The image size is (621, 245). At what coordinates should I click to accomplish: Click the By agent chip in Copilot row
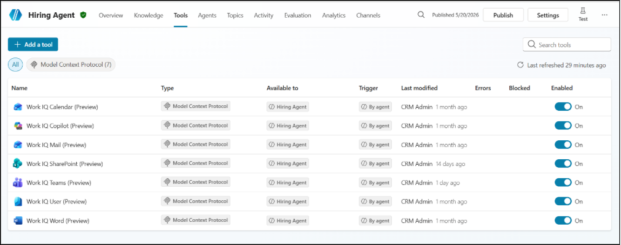[375, 126]
